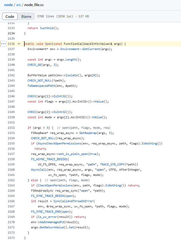Click FS_ASYNC_TRACE_BEGIN1 on line 2158
The height and width of the screenshot is (242, 181).
(49, 159)
